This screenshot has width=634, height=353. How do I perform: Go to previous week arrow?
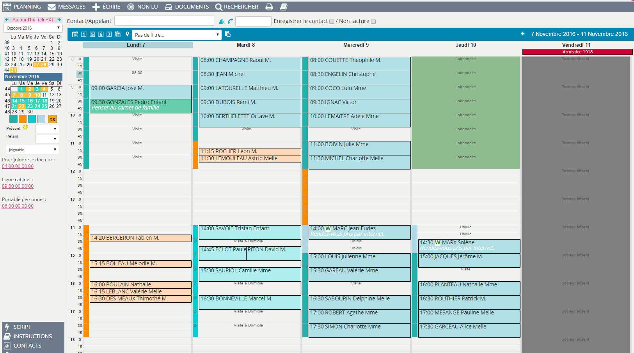(x=523, y=34)
